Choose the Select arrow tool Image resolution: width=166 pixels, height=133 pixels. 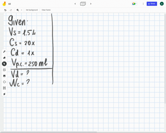4,64
